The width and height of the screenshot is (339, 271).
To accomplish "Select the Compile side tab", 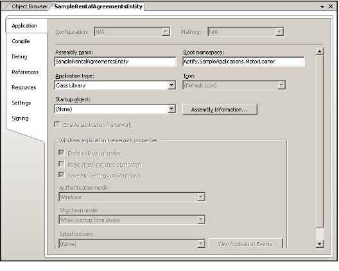I will (x=21, y=41).
